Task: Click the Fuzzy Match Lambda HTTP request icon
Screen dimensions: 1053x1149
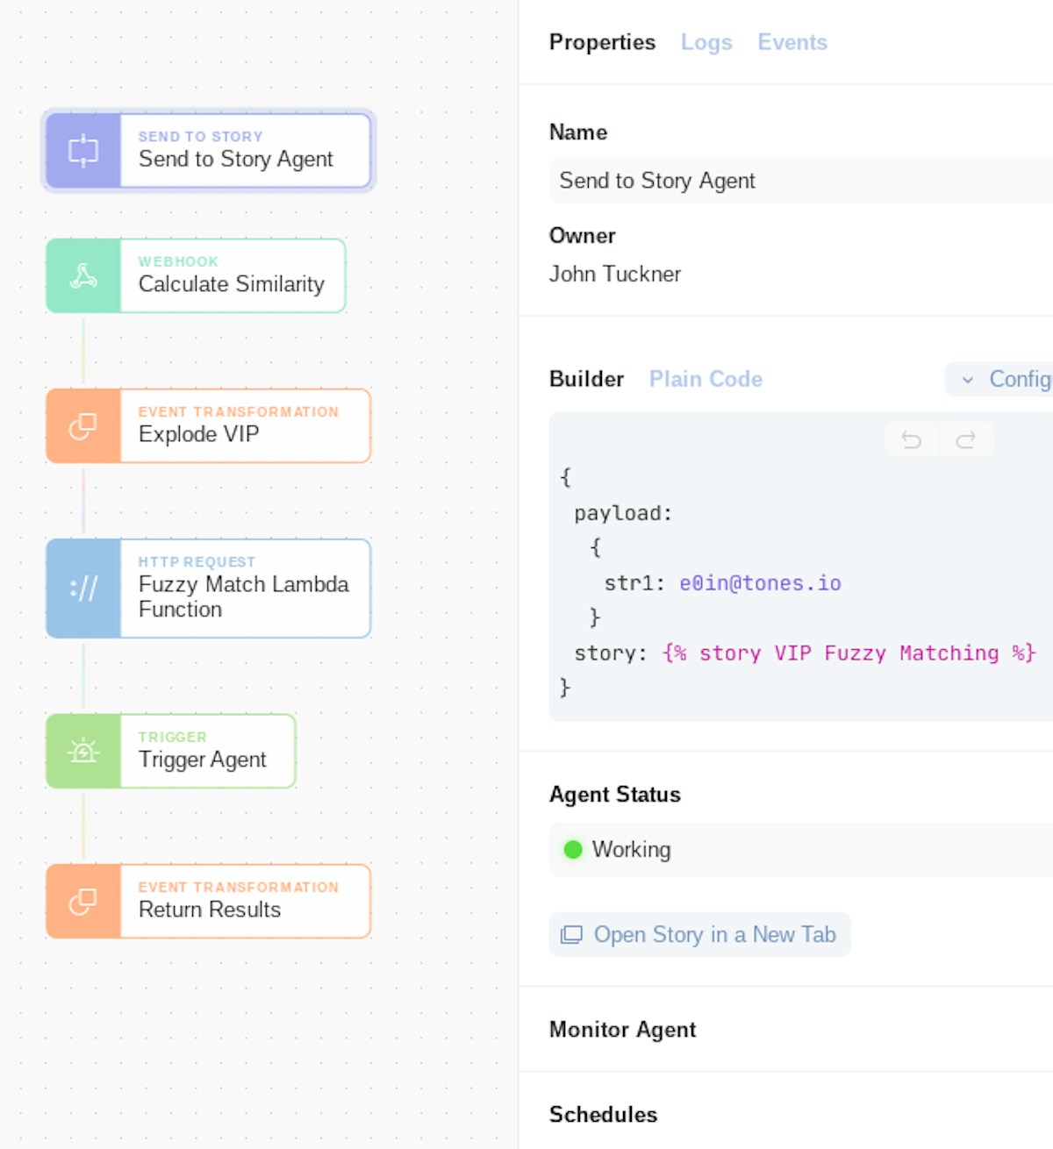Action: click(x=83, y=589)
